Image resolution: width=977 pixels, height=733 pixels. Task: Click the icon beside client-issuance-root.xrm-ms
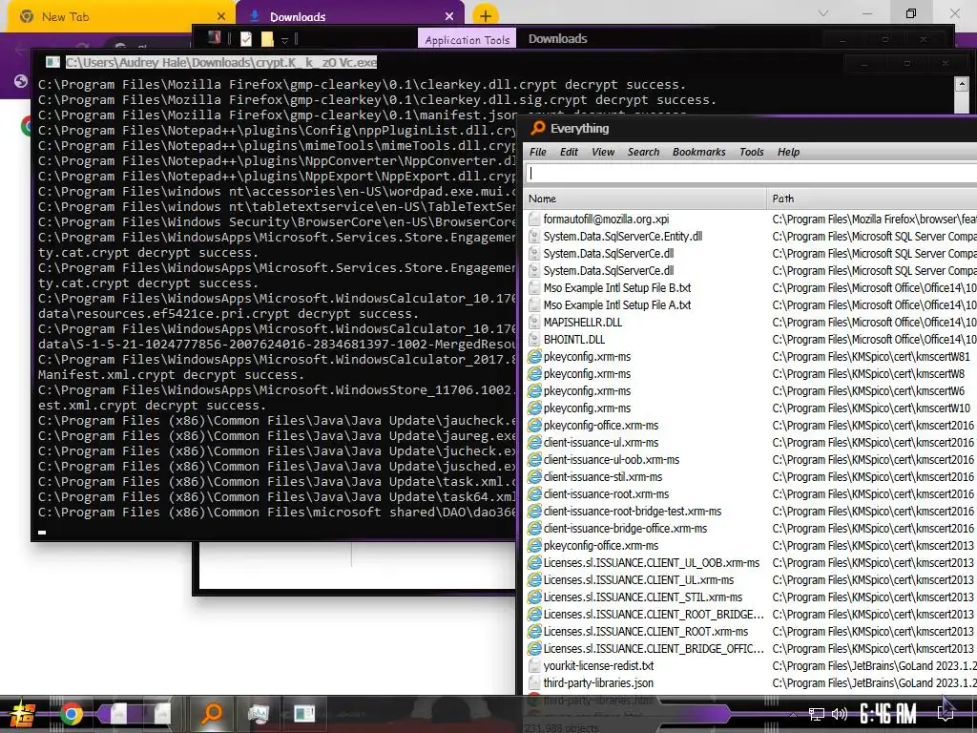(x=534, y=494)
